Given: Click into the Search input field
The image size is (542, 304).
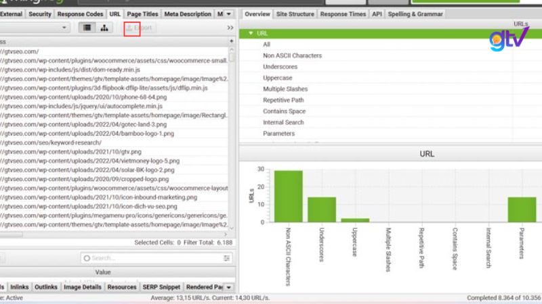Looking at the screenshot, I should point(156,258).
